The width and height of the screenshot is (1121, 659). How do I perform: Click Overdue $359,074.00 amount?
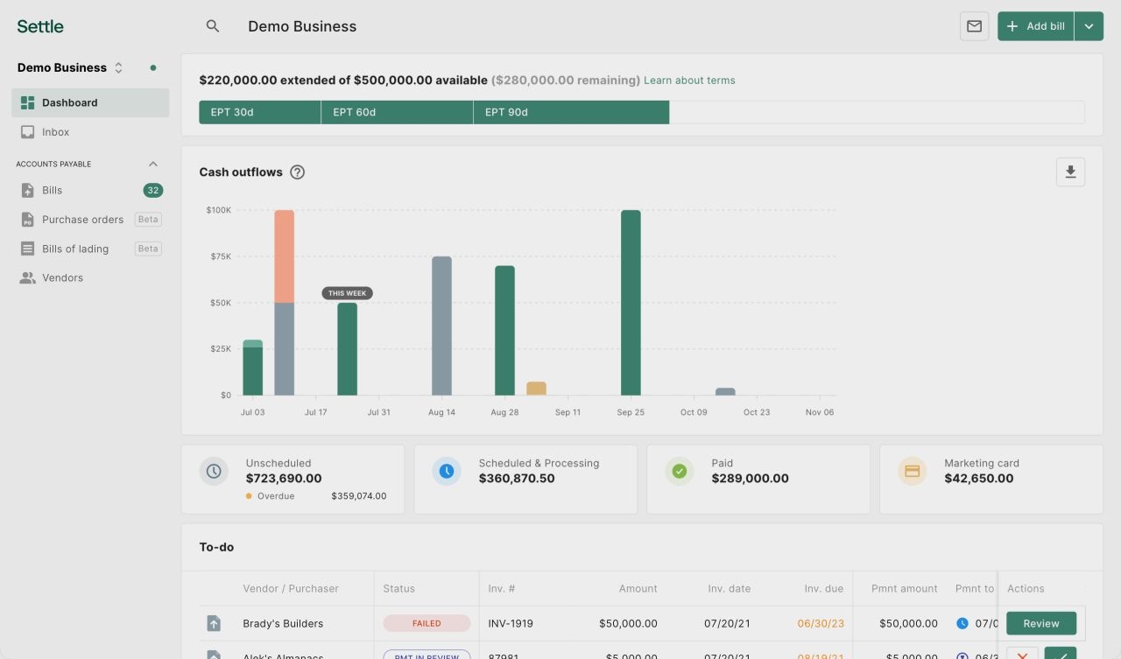coord(358,496)
